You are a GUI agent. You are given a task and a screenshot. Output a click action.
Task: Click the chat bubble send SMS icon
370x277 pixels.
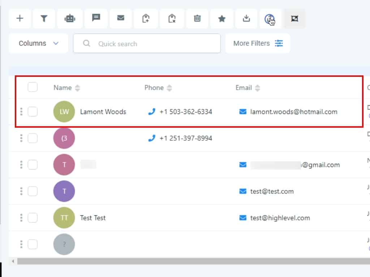[x=96, y=18]
